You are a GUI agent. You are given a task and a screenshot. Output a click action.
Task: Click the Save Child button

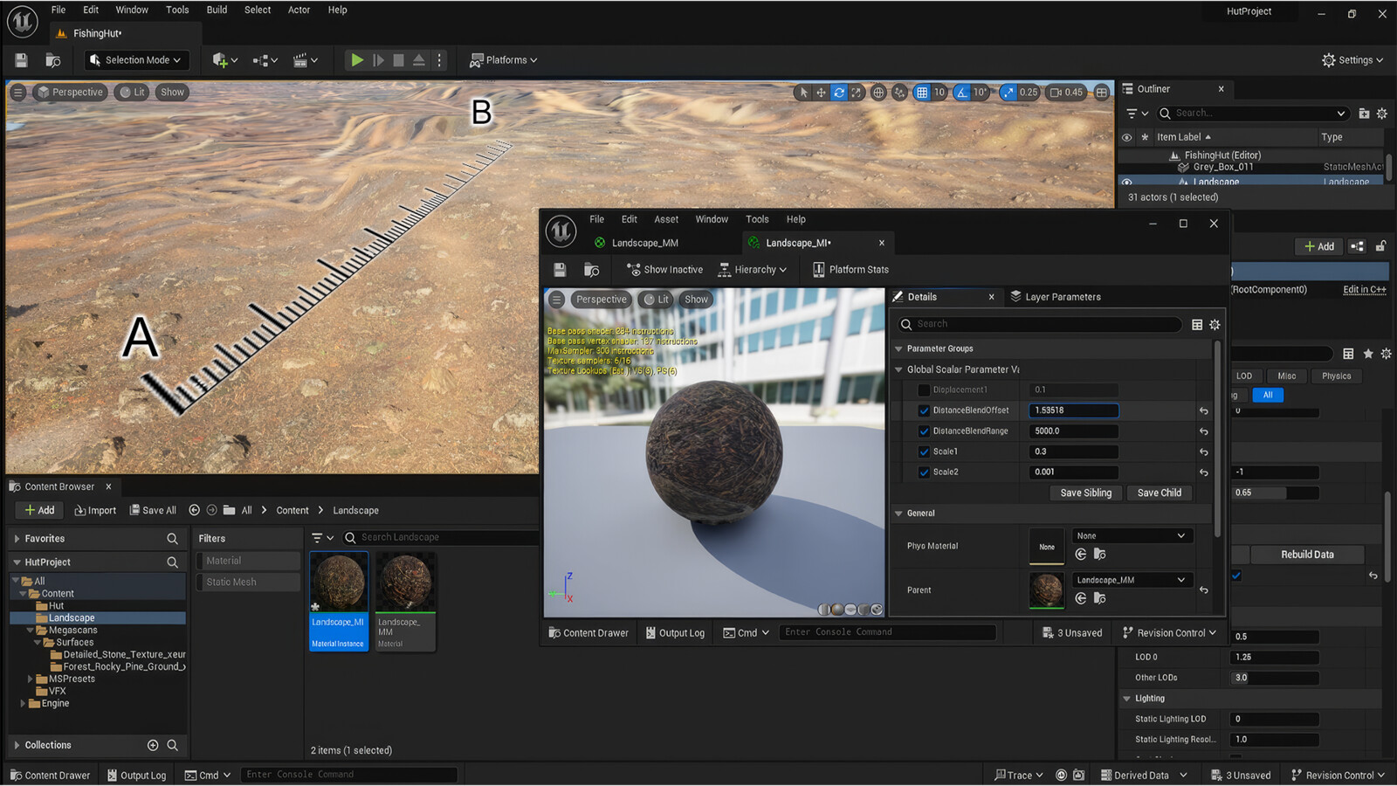(x=1159, y=493)
